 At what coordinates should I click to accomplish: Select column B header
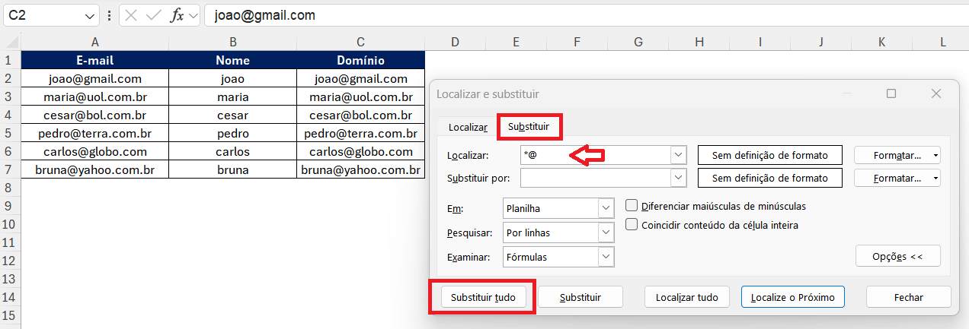click(x=232, y=42)
